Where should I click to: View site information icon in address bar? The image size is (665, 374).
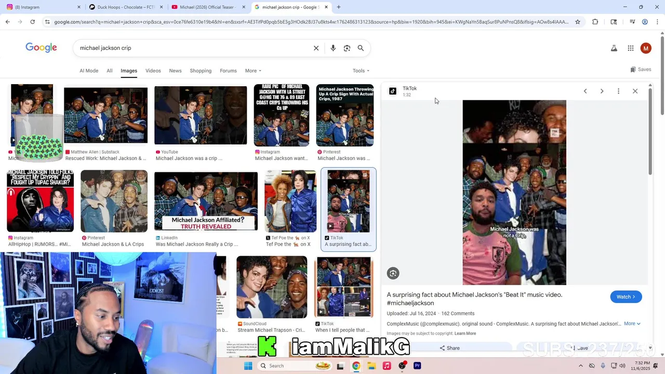click(x=47, y=22)
